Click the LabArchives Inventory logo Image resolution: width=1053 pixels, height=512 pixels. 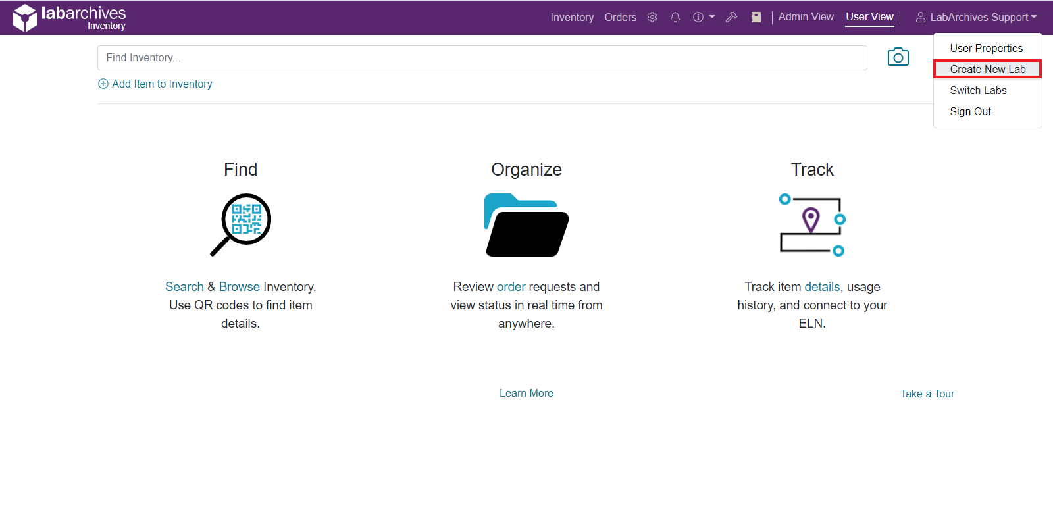pos(69,18)
